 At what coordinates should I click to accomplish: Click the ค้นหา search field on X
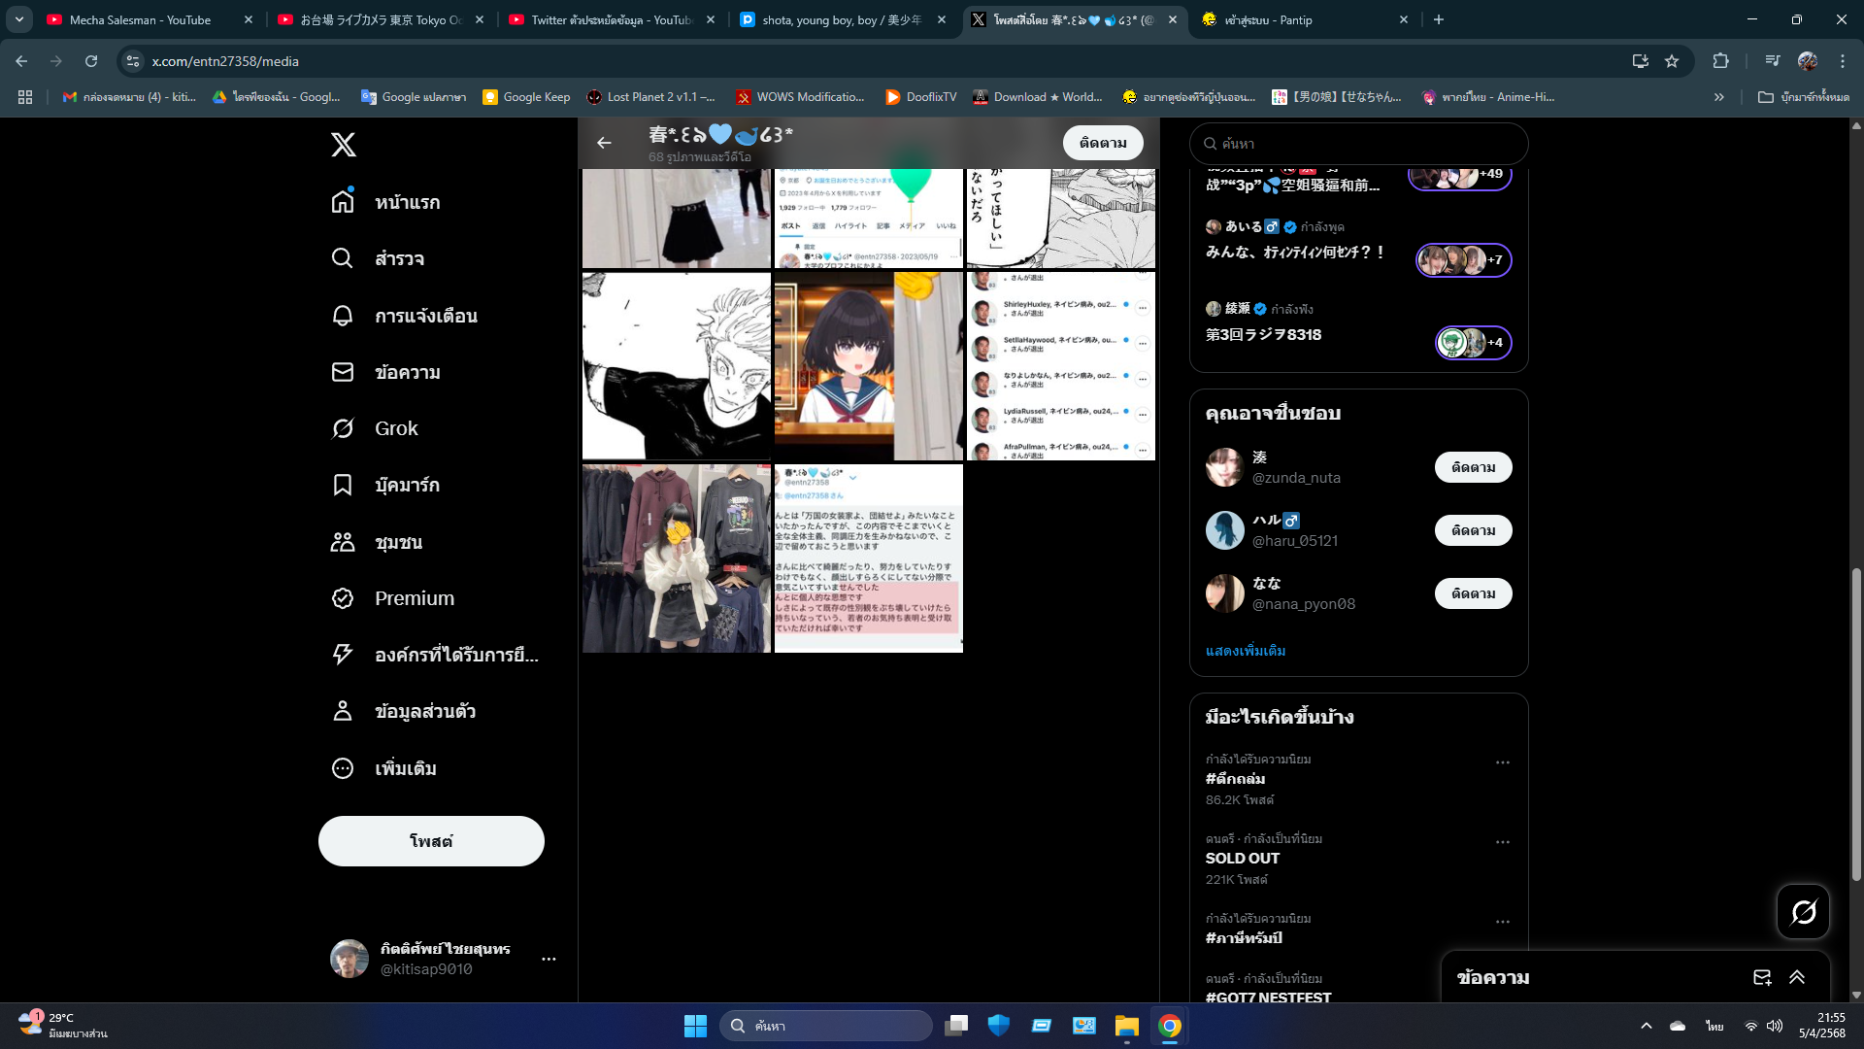click(1358, 144)
